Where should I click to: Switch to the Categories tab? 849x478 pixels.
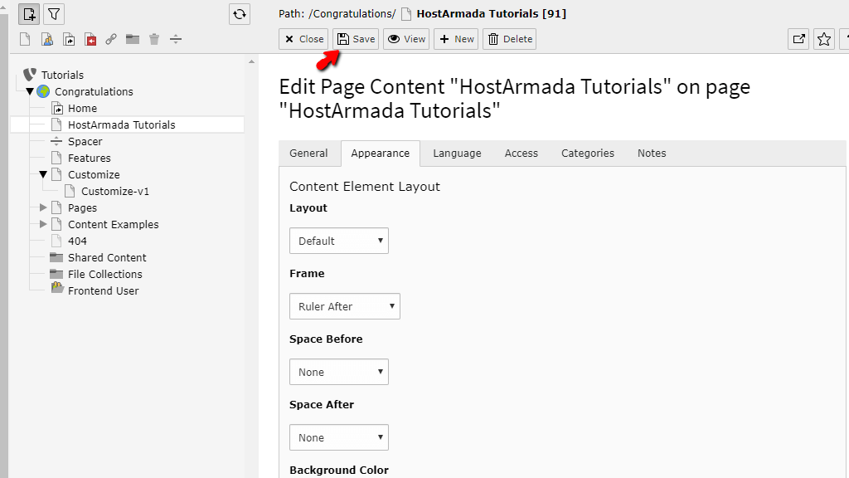click(x=588, y=154)
